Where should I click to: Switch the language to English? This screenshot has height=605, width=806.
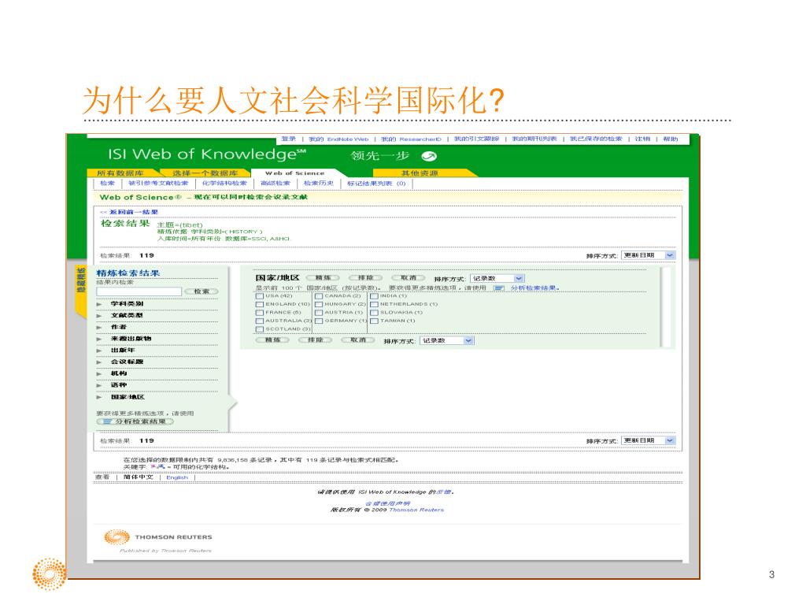[x=177, y=477]
